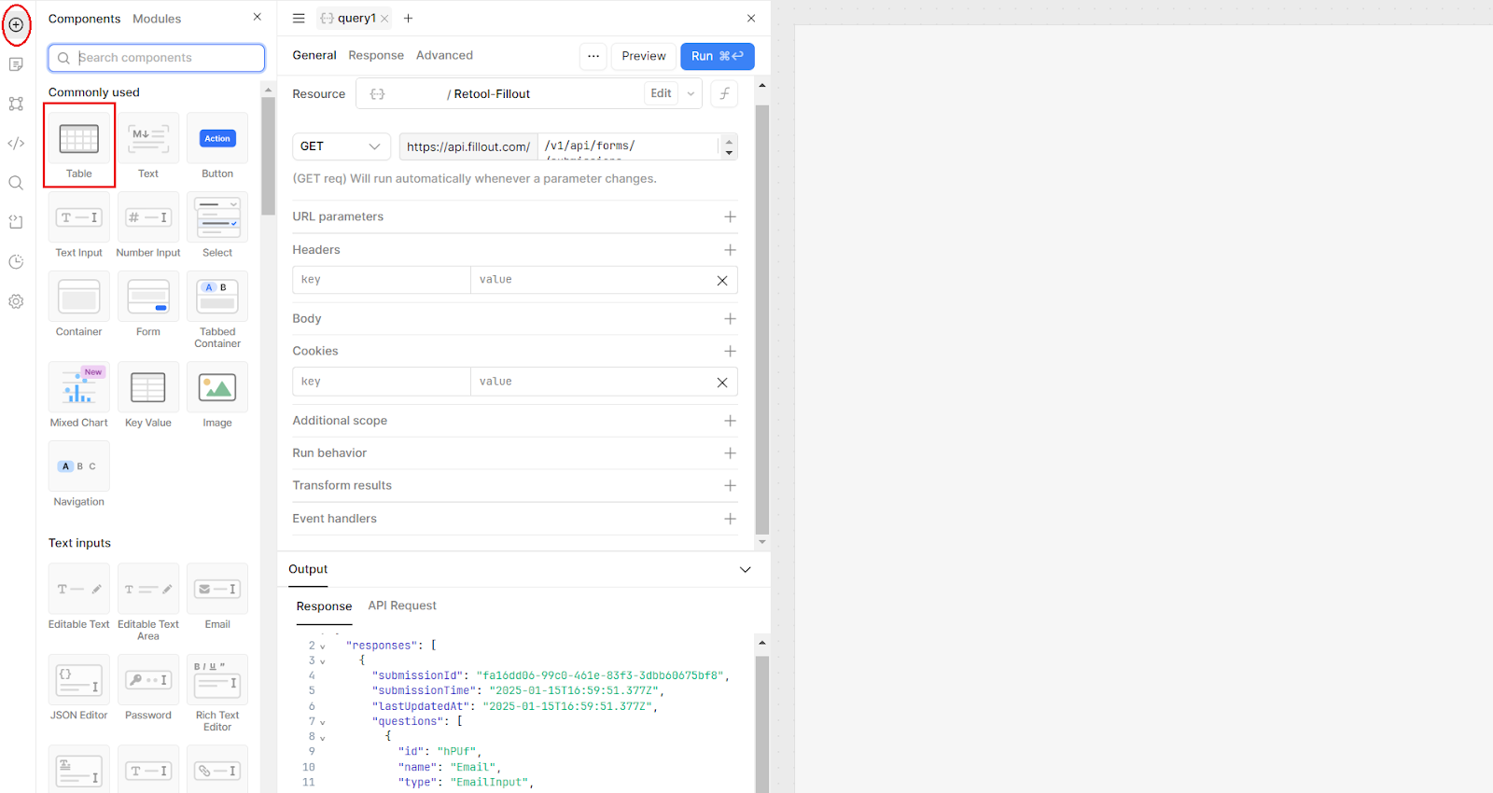Open the history clock icon in sidebar

pos(16,262)
